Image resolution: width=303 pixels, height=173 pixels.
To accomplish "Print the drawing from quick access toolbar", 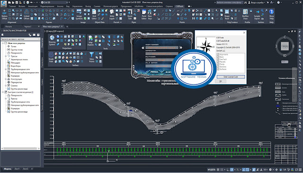I will [28, 2].
